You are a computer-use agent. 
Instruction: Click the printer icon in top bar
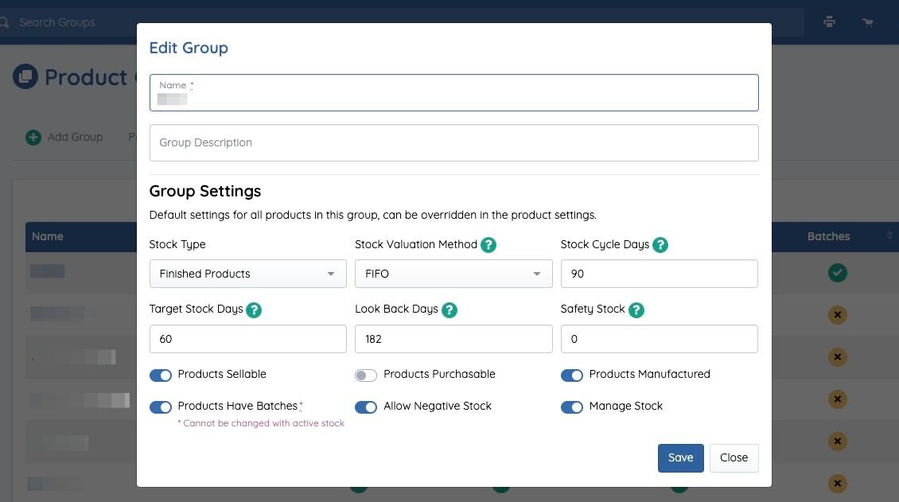click(x=829, y=22)
